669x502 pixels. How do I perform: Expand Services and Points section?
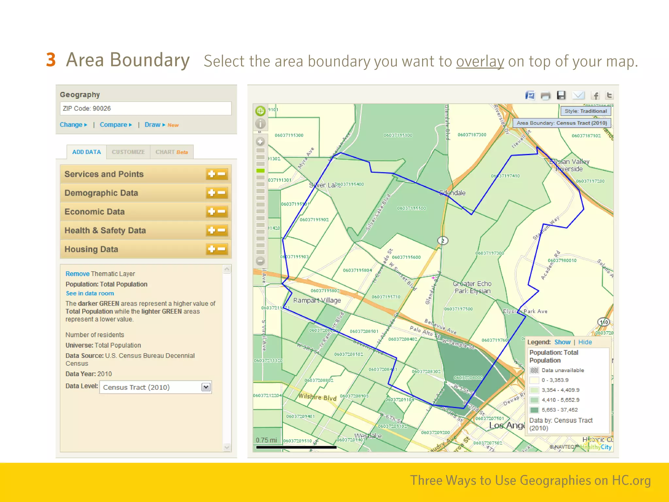click(212, 174)
